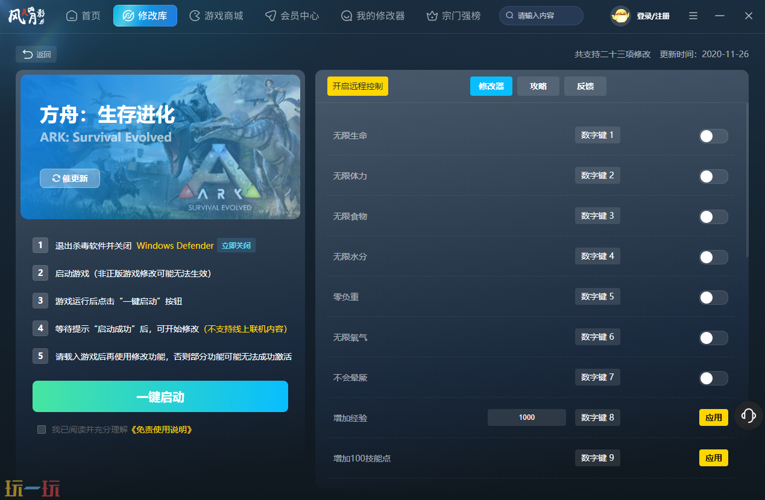This screenshot has height=500, width=765.
Task: Click 催更新 request update button
Action: pos(70,178)
